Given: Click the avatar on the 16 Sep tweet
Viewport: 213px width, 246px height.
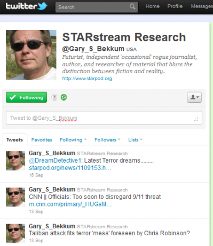Looking at the screenshot, I should point(15,161).
